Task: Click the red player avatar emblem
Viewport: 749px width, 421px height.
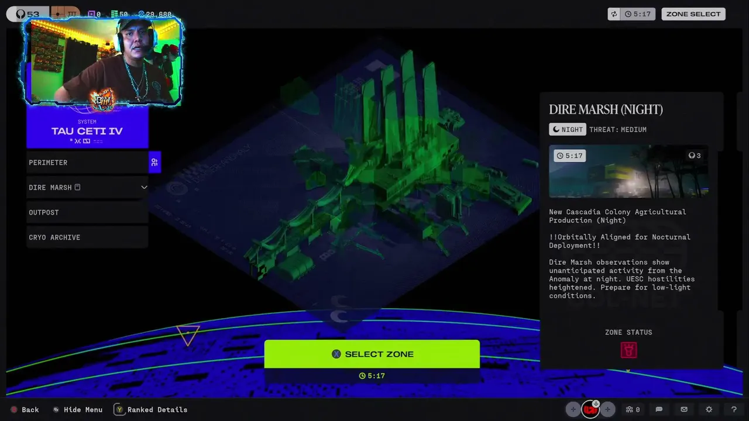Action: pos(590,410)
